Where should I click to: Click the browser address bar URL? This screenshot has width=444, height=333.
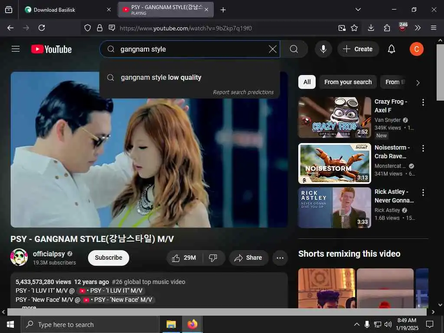pyautogui.click(x=186, y=28)
